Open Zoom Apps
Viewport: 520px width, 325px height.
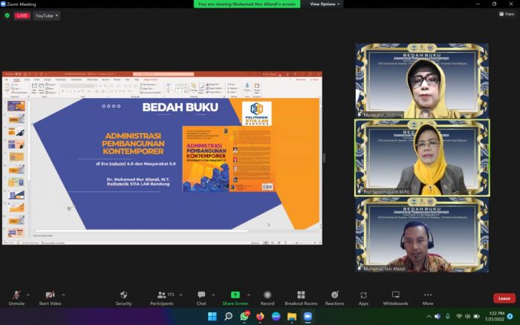pyautogui.click(x=363, y=295)
